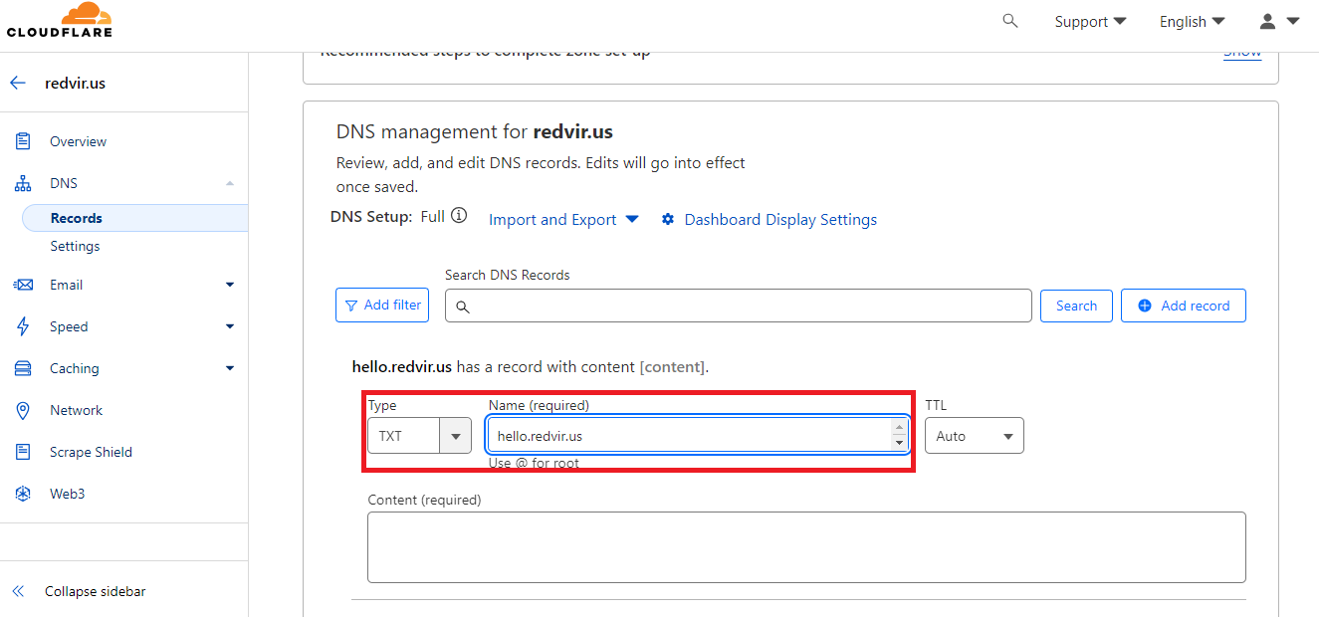Click the Speed lightning bolt icon
This screenshot has height=617, width=1319.
click(x=22, y=325)
